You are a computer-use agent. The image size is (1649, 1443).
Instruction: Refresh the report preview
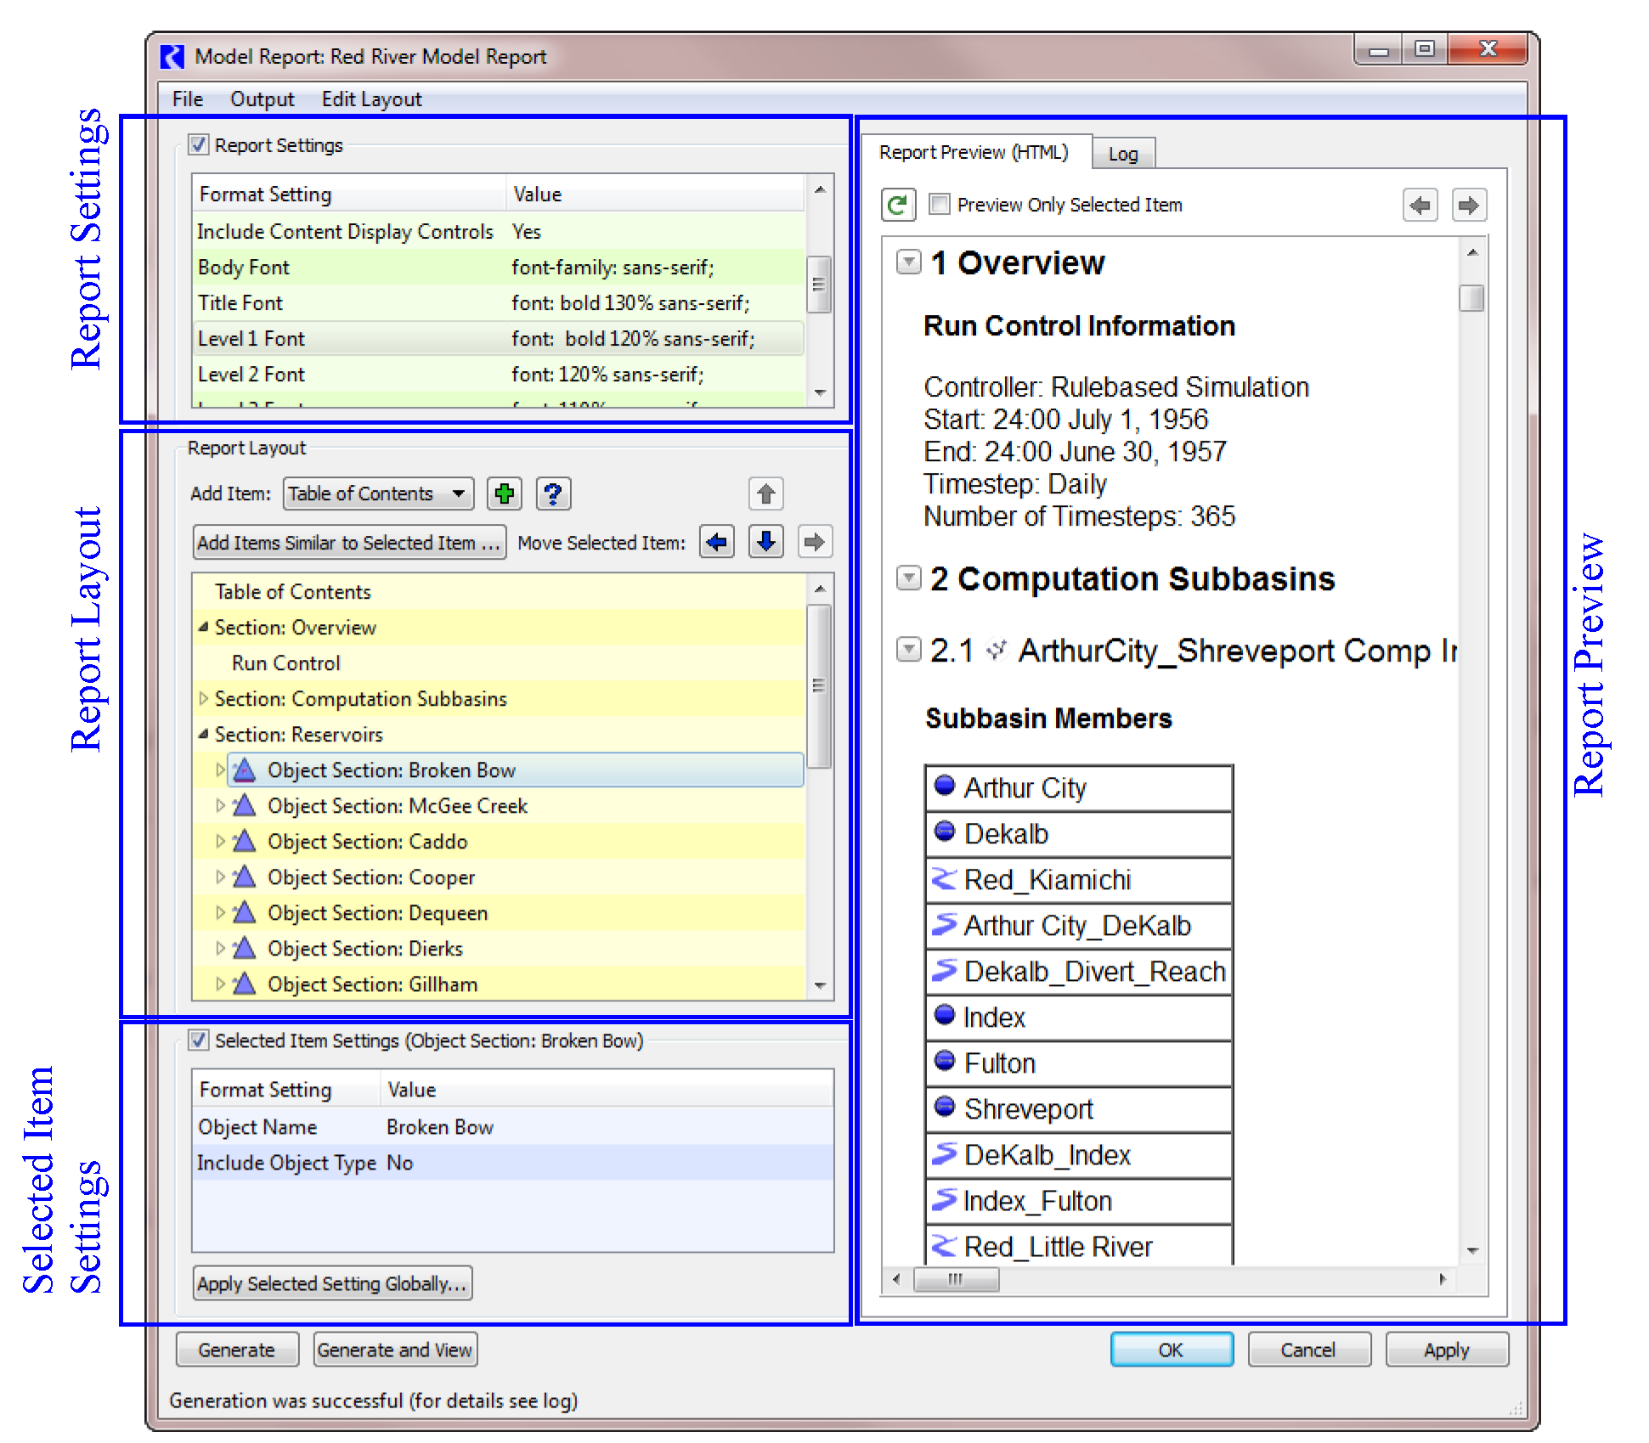tap(898, 205)
